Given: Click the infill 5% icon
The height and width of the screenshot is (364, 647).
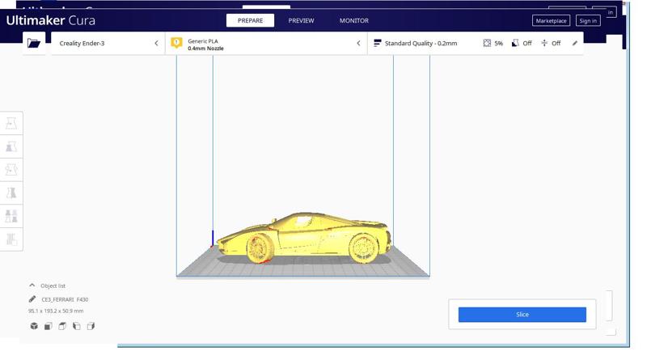Looking at the screenshot, I should (x=488, y=43).
